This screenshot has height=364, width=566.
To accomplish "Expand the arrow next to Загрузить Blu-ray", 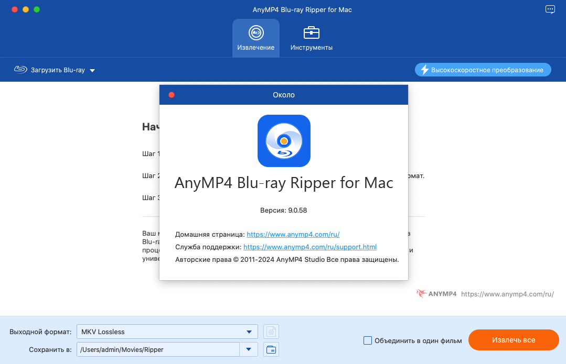I will tap(92, 70).
